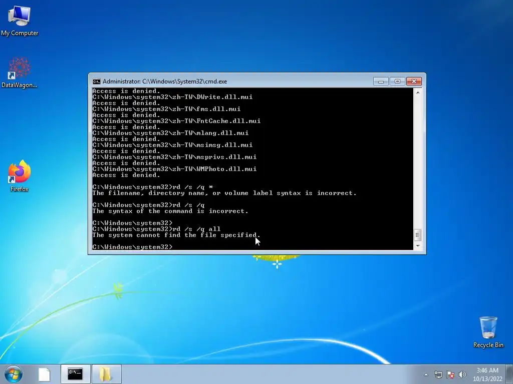Open the Windows Start menu orb
Screen dimensions: 513x384
click(14, 374)
